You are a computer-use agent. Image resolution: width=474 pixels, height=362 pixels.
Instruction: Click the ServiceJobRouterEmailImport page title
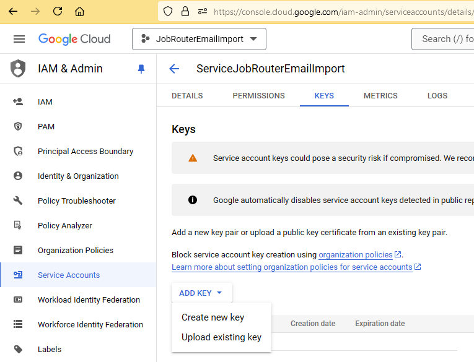click(x=271, y=69)
